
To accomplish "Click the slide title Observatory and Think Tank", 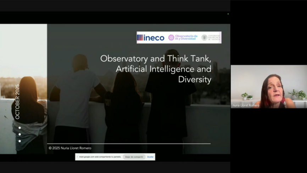I will [156, 58].
